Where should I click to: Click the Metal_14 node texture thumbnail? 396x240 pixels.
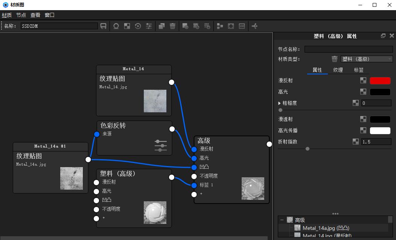pos(155,101)
